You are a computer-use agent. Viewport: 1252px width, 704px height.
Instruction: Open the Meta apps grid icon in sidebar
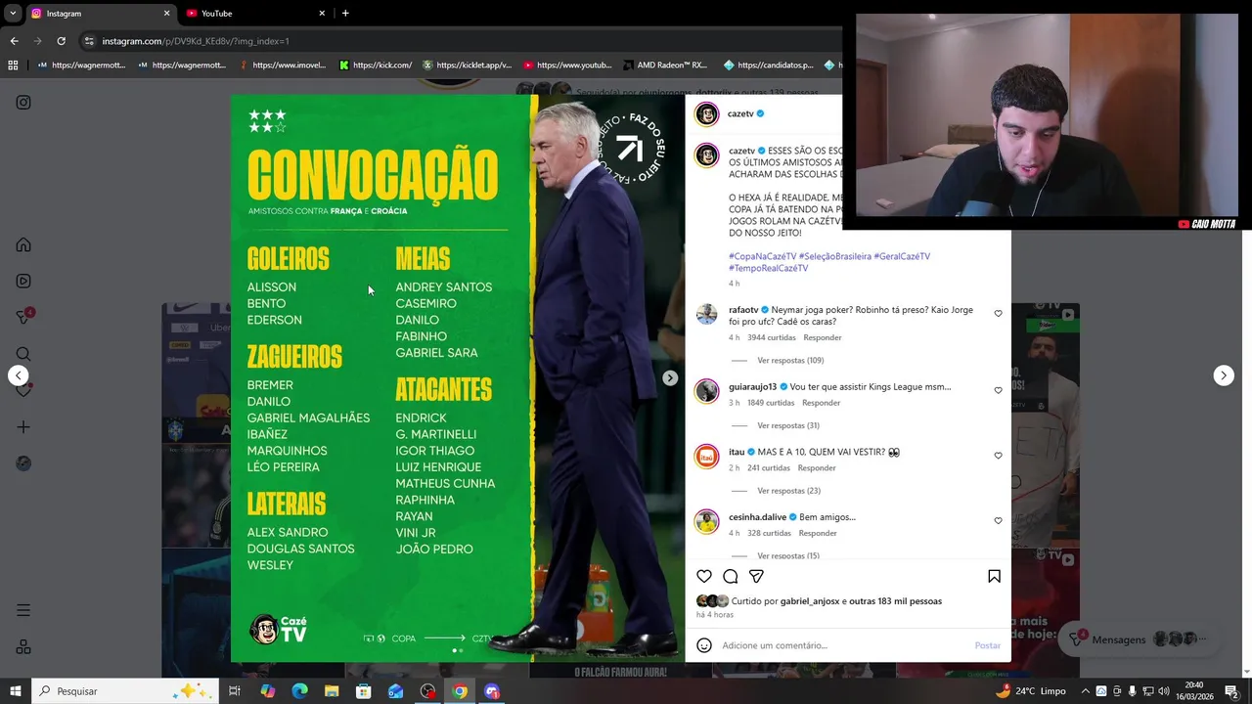click(x=23, y=646)
